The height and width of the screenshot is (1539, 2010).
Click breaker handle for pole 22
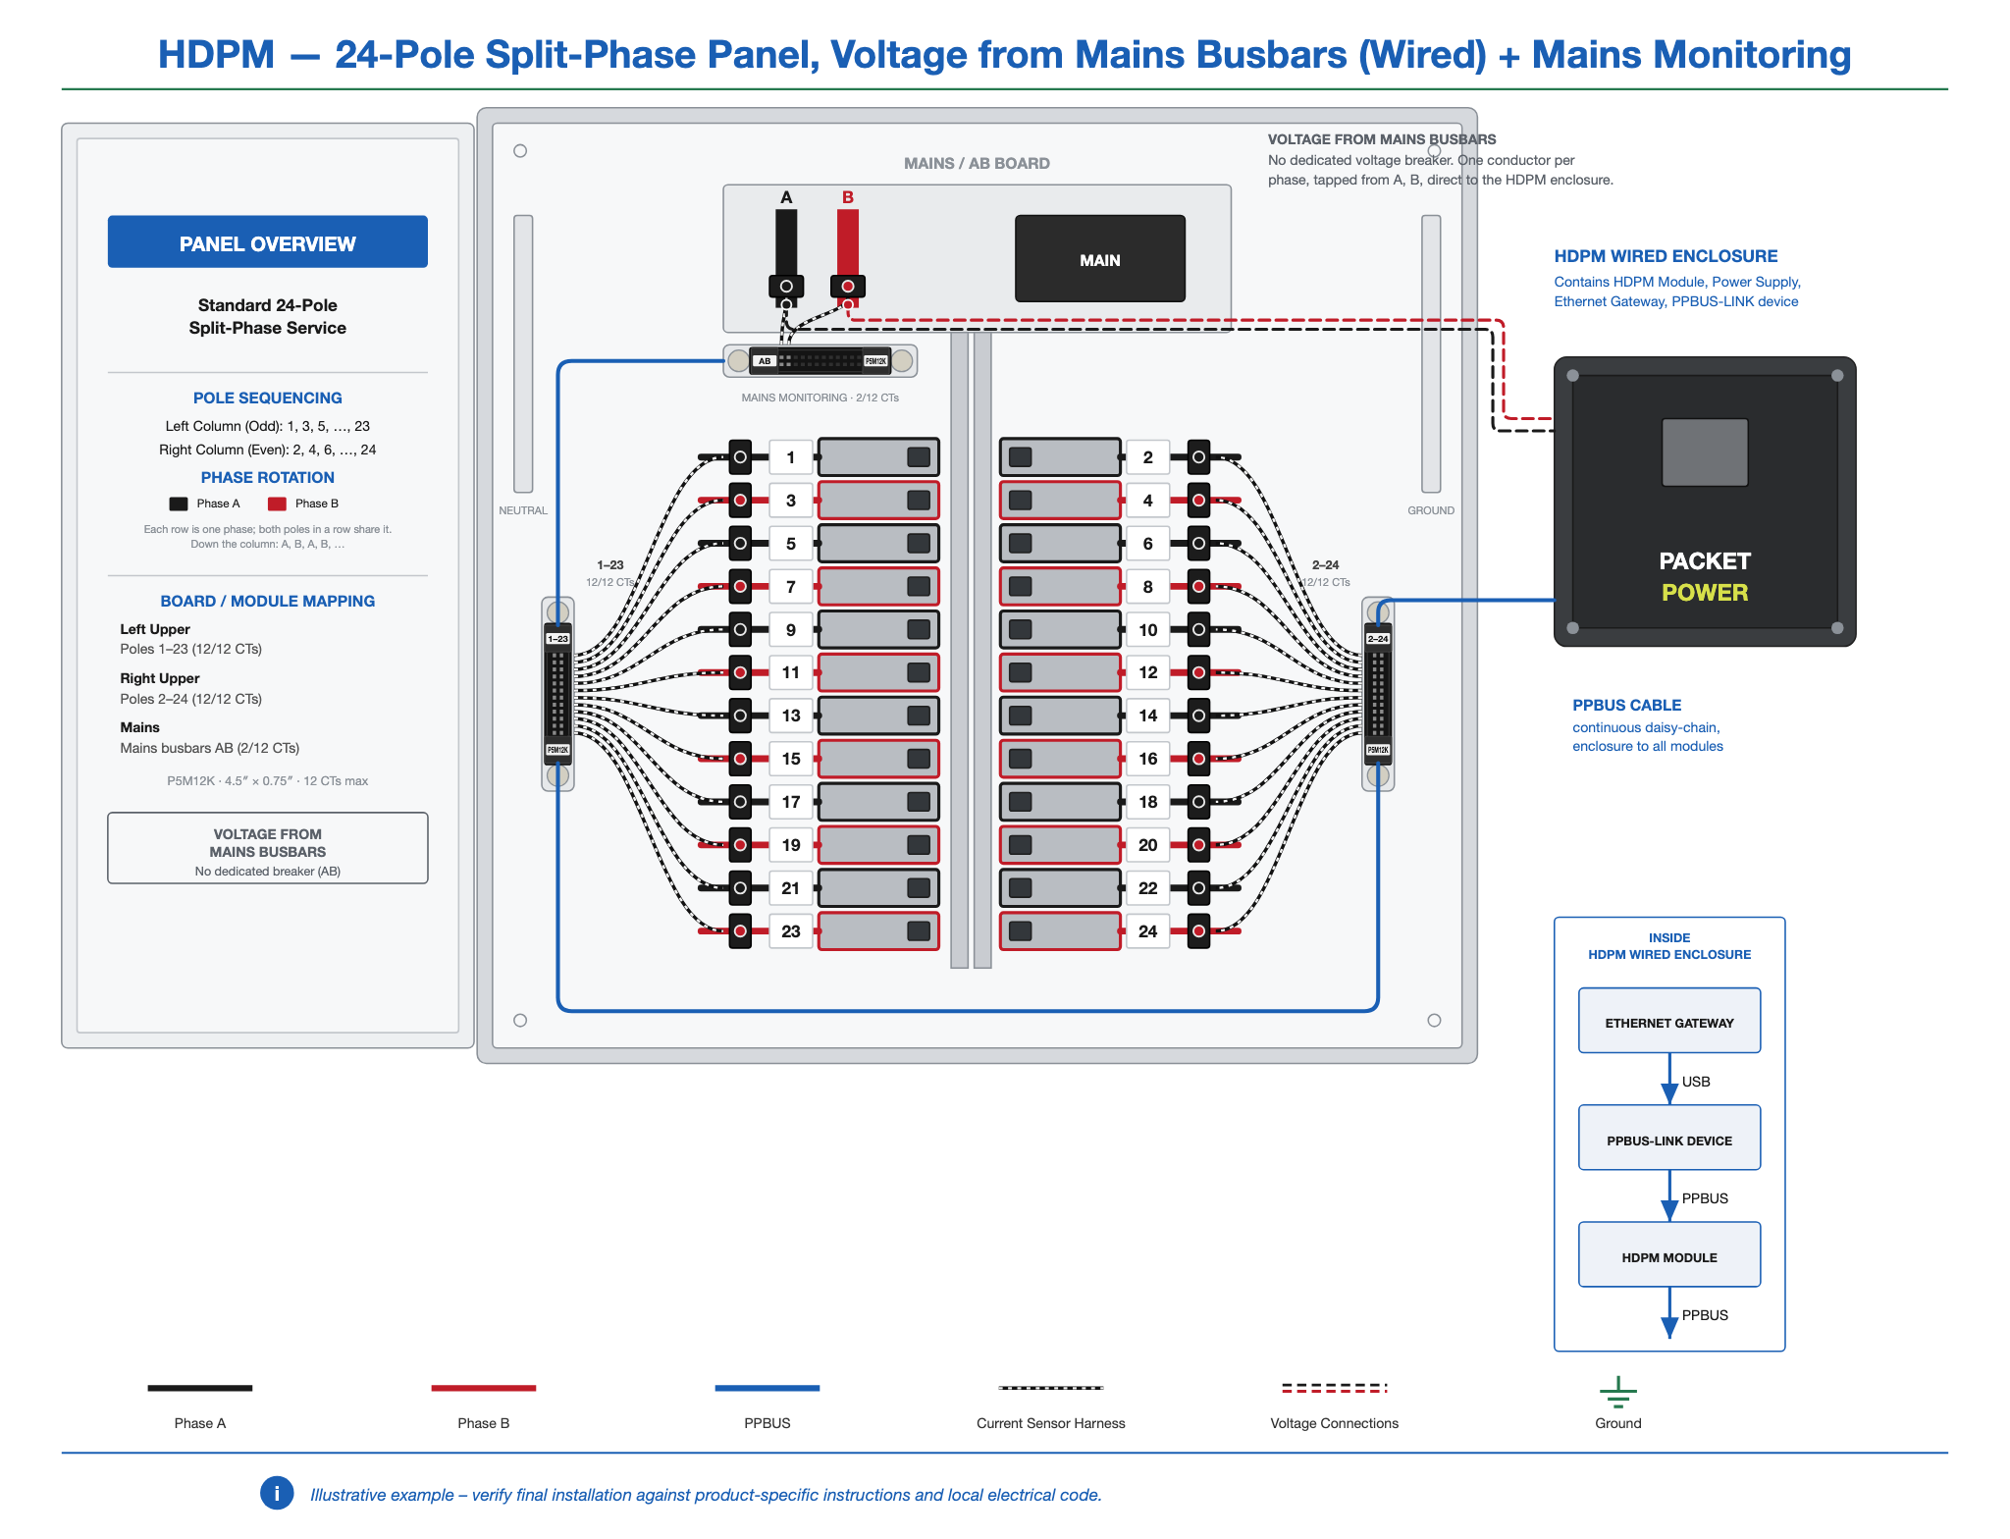point(1021,888)
